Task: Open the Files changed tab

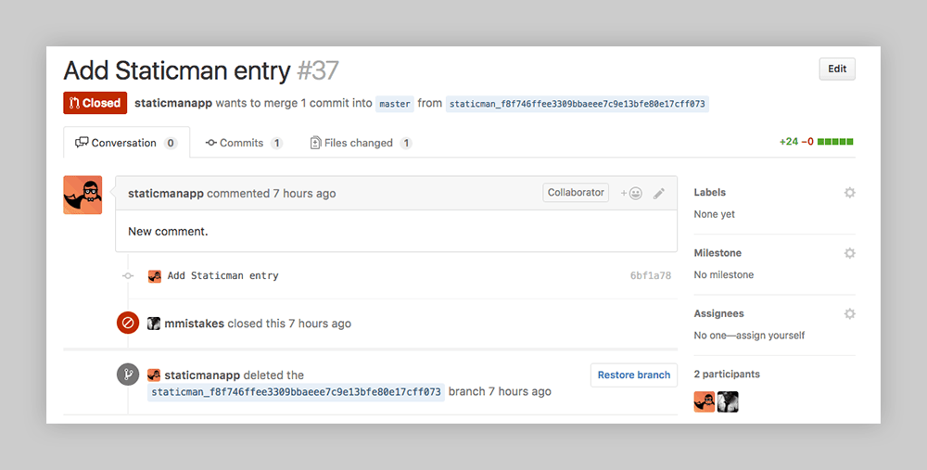Action: click(361, 143)
